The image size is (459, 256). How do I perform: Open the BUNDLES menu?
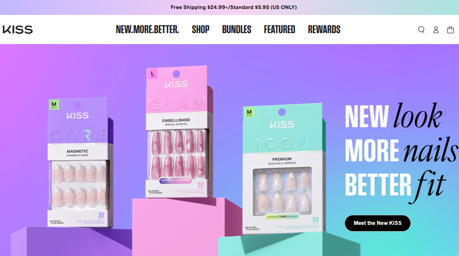[x=236, y=29]
